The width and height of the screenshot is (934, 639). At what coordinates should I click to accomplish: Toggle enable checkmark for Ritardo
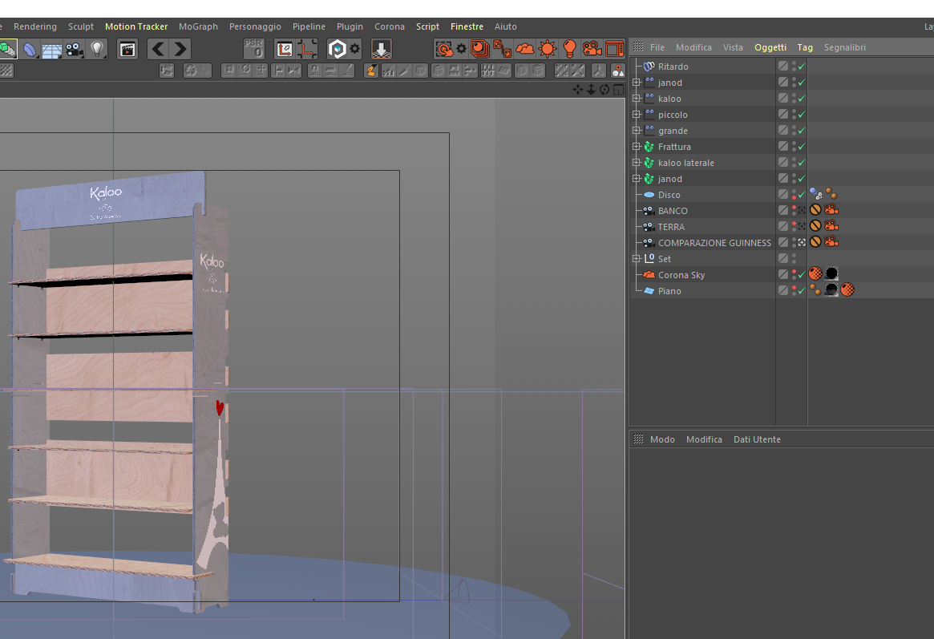pos(802,67)
